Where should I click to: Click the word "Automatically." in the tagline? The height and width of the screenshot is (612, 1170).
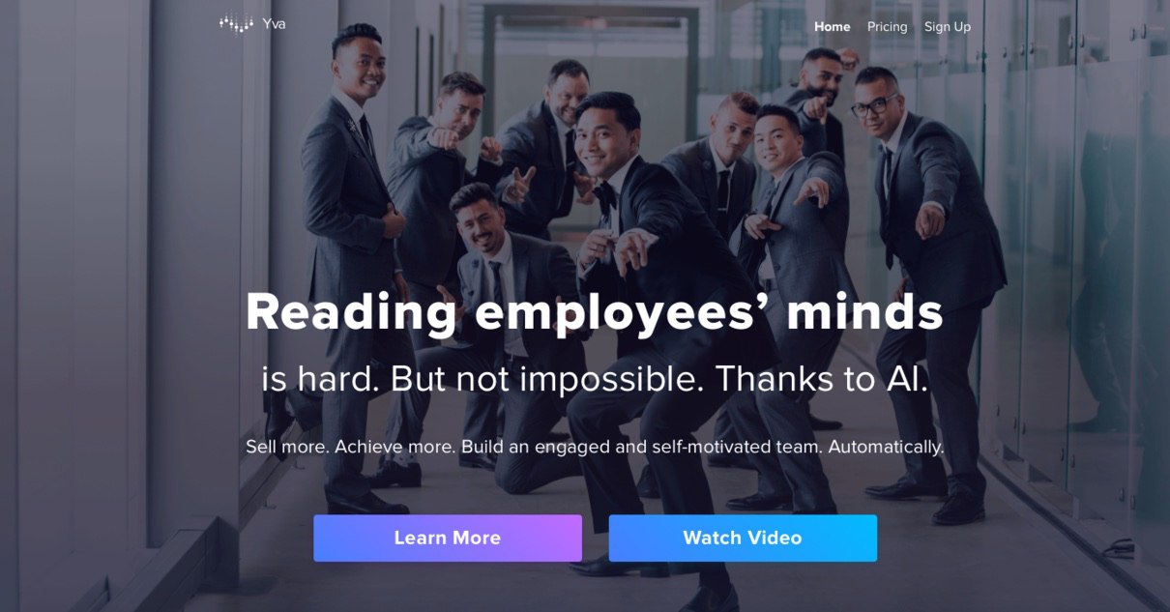pos(886,448)
